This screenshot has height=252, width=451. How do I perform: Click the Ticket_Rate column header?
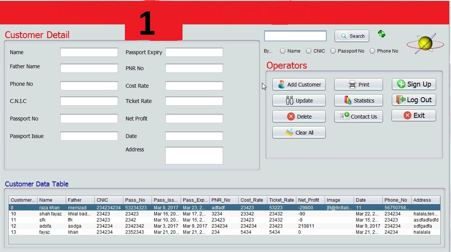point(281,200)
